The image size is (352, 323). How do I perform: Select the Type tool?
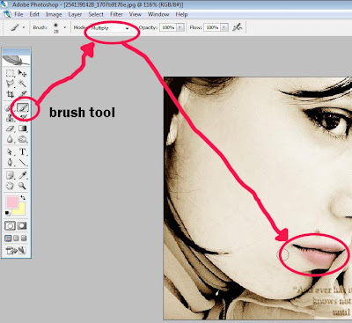coord(23,152)
